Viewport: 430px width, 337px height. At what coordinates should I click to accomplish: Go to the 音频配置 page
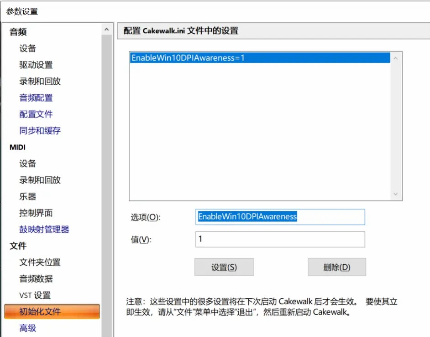point(36,97)
